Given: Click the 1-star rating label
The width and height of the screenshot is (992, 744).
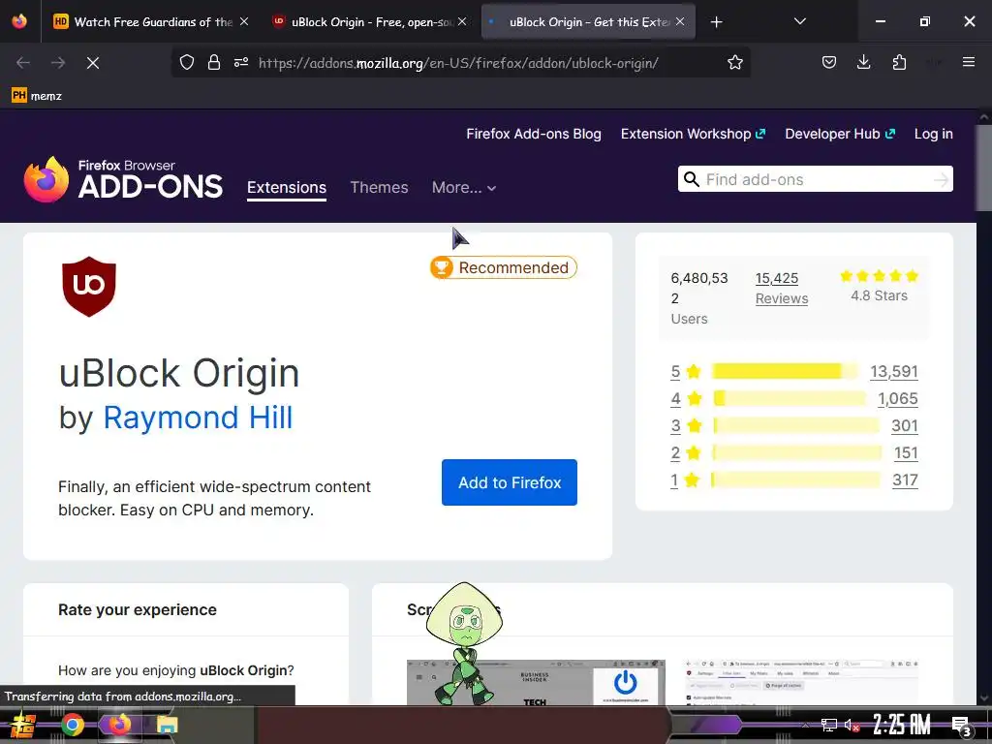Looking at the screenshot, I should [x=685, y=480].
